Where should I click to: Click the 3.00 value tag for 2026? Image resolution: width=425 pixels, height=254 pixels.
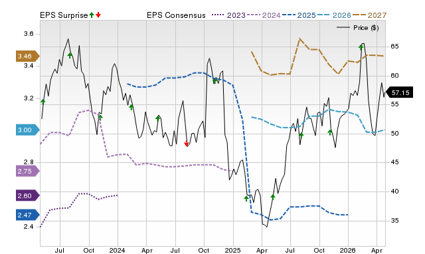click(28, 130)
